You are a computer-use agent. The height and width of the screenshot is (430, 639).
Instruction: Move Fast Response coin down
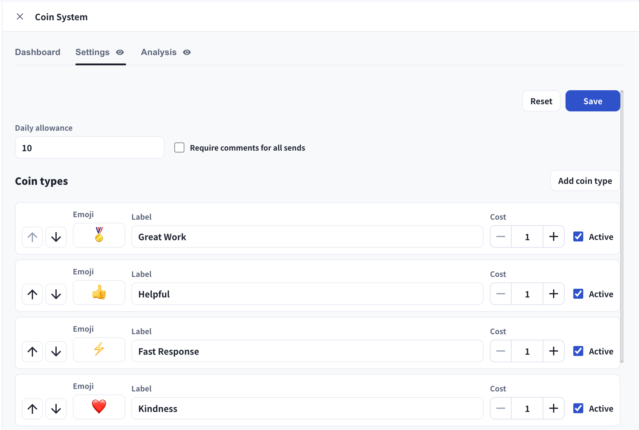pyautogui.click(x=56, y=352)
